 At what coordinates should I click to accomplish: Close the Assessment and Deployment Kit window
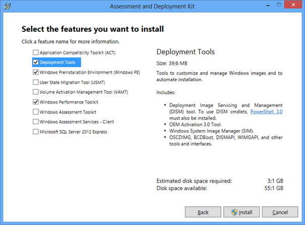[293, 5]
